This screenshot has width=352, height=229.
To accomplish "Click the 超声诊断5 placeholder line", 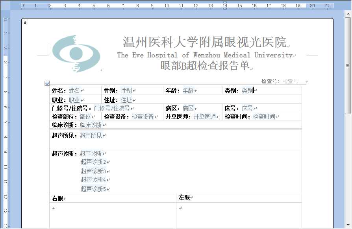I will tap(93, 189).
